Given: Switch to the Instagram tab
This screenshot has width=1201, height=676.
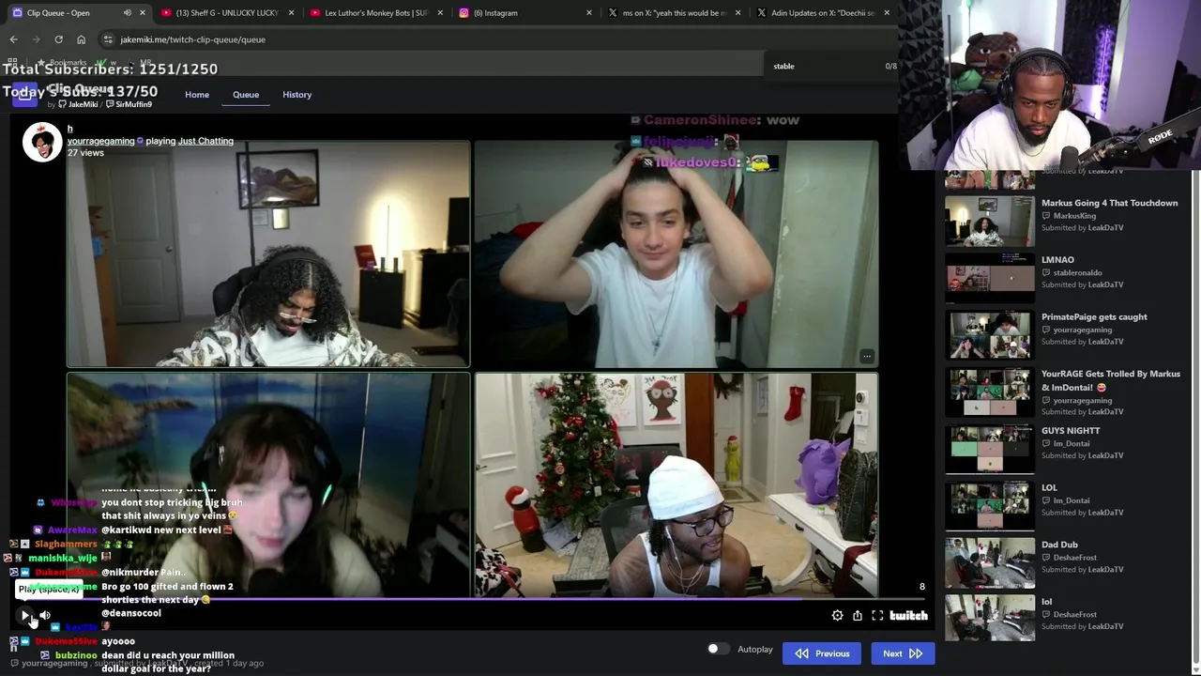Looking at the screenshot, I should 525,13.
